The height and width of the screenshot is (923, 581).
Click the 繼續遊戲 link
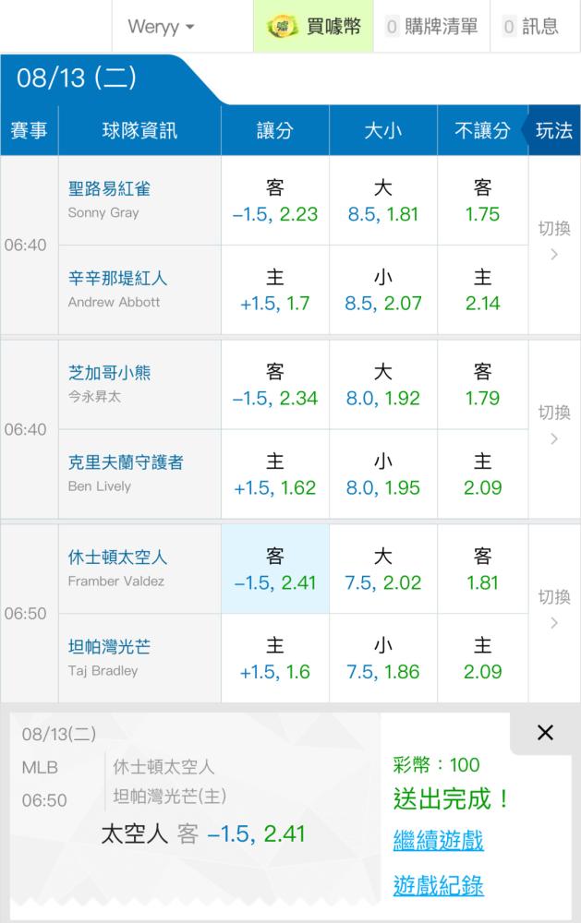[439, 839]
